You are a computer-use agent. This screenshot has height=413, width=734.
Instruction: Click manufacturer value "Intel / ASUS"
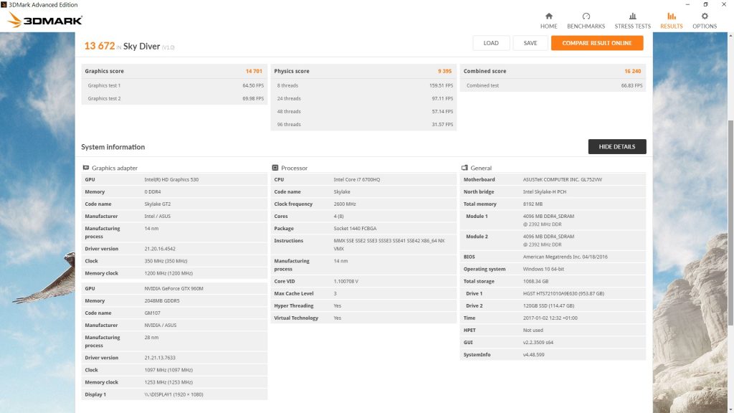pos(157,217)
